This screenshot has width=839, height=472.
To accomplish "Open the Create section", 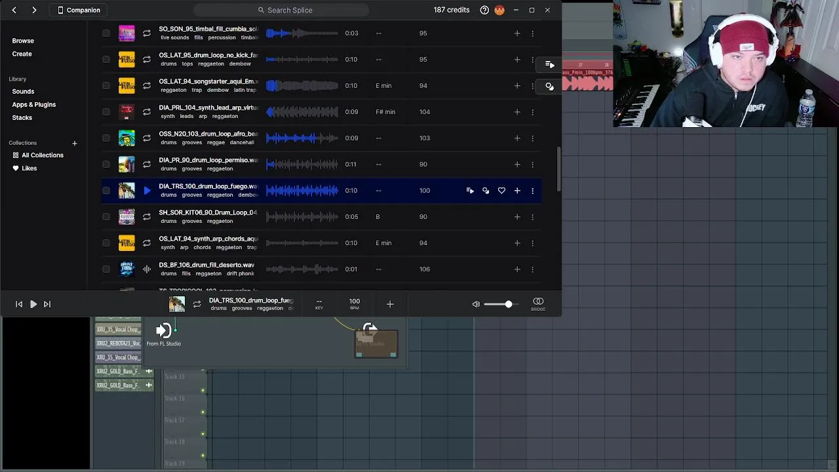I will point(22,54).
